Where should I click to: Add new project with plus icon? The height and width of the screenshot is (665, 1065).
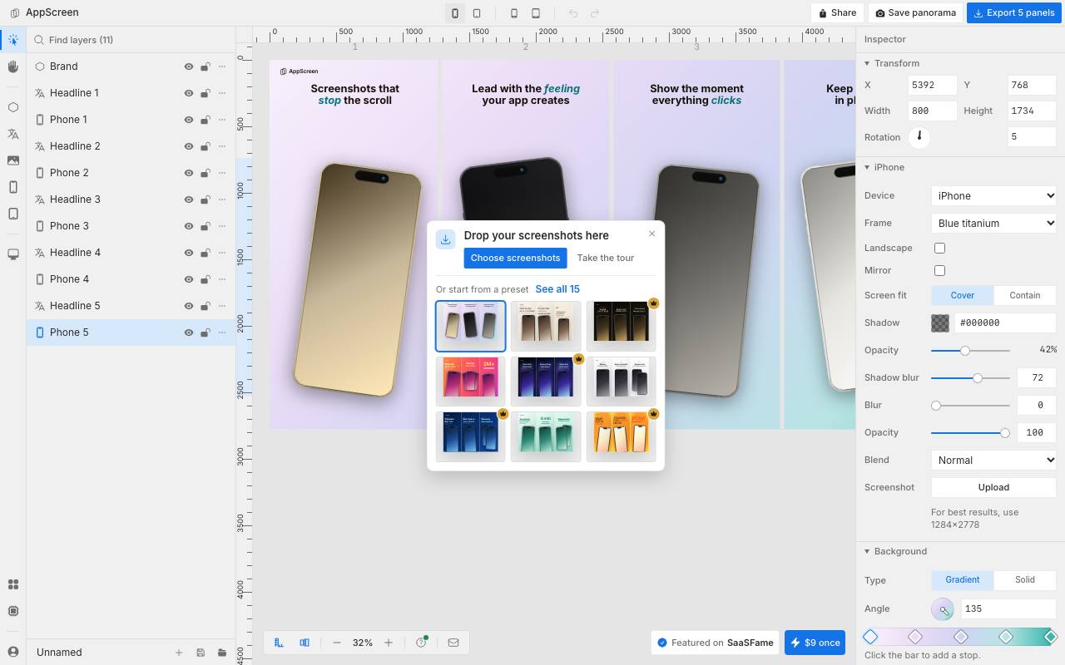coord(179,653)
